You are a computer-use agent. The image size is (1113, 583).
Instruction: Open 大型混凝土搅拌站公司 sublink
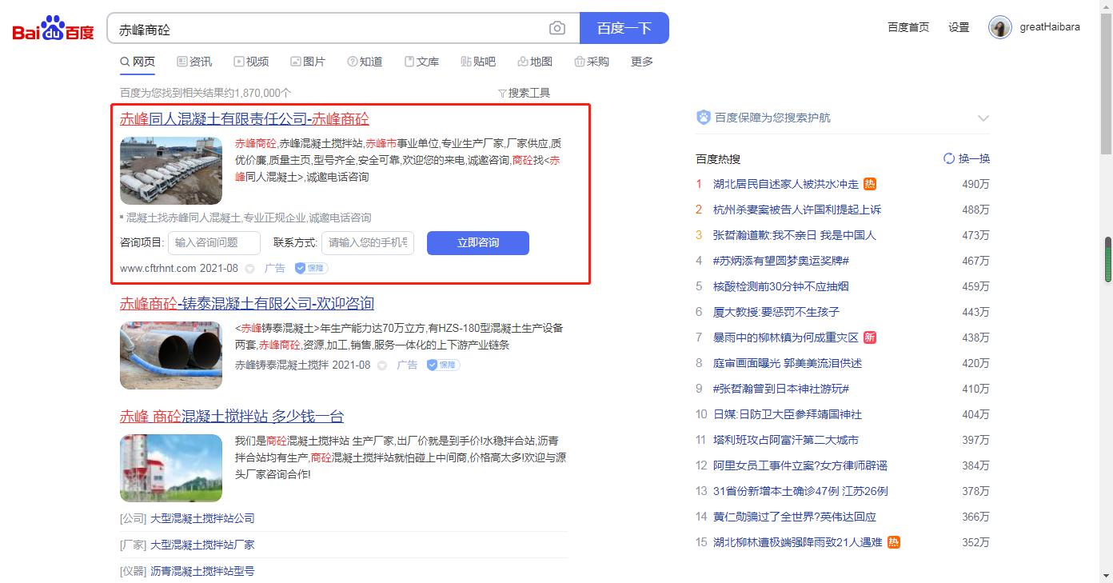pyautogui.click(x=202, y=518)
